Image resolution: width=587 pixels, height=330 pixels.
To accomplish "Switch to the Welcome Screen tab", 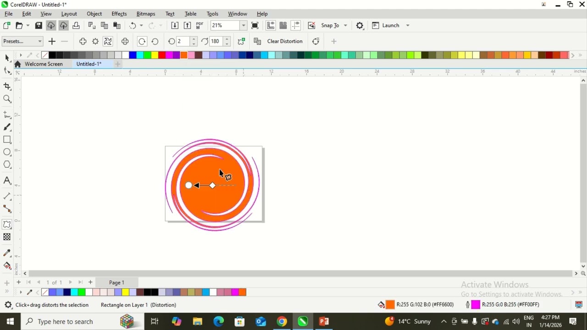I will pos(44,64).
